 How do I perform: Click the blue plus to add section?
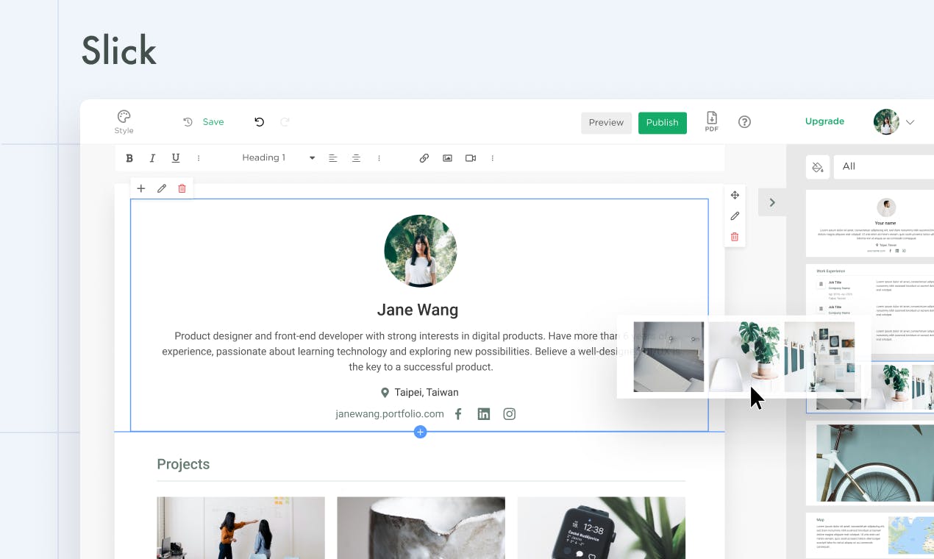point(420,432)
